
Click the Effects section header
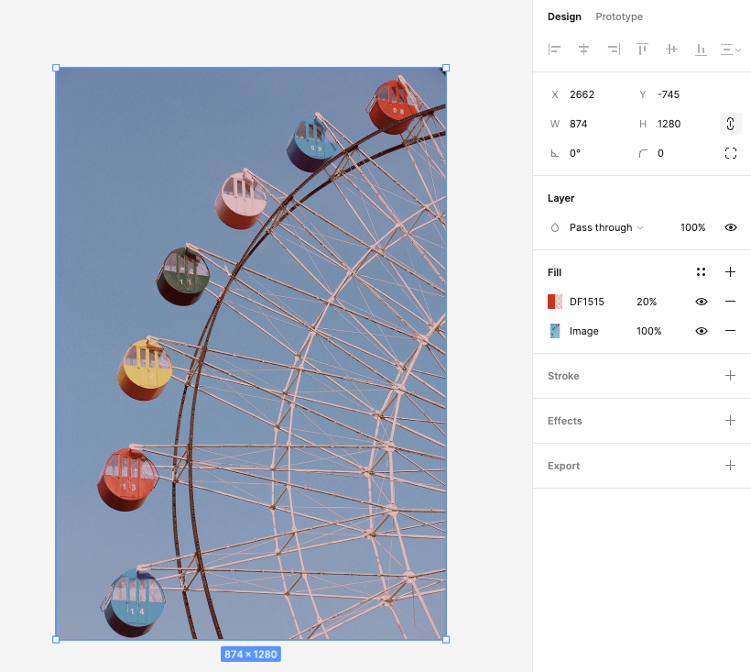[x=565, y=421]
